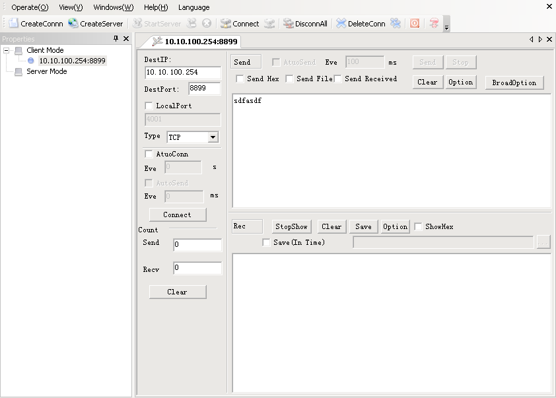Click the right arrow tab scroll icon

tap(540, 40)
